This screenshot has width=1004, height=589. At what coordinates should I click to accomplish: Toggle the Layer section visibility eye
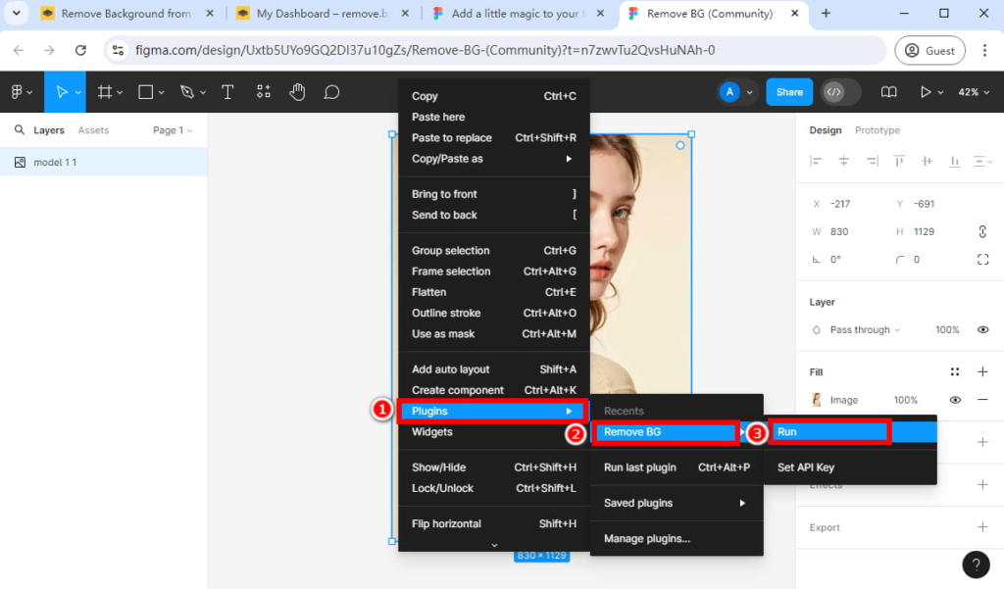tap(983, 329)
